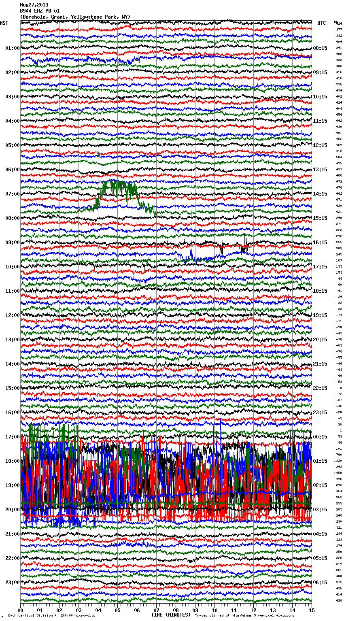344x621 pixels.
Task: Pick the 10:15 UTC time label
Action: [x=320, y=97]
